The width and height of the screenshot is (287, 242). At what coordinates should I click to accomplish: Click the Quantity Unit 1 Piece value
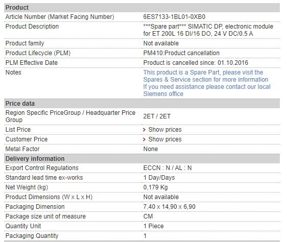153,226
